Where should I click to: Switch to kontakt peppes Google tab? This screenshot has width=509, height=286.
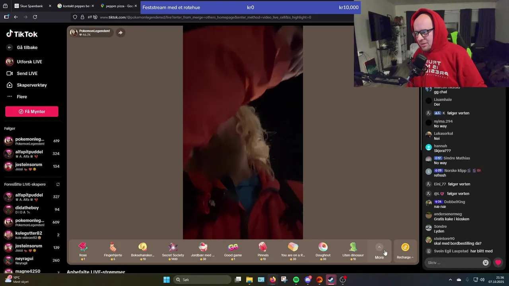(x=76, y=6)
